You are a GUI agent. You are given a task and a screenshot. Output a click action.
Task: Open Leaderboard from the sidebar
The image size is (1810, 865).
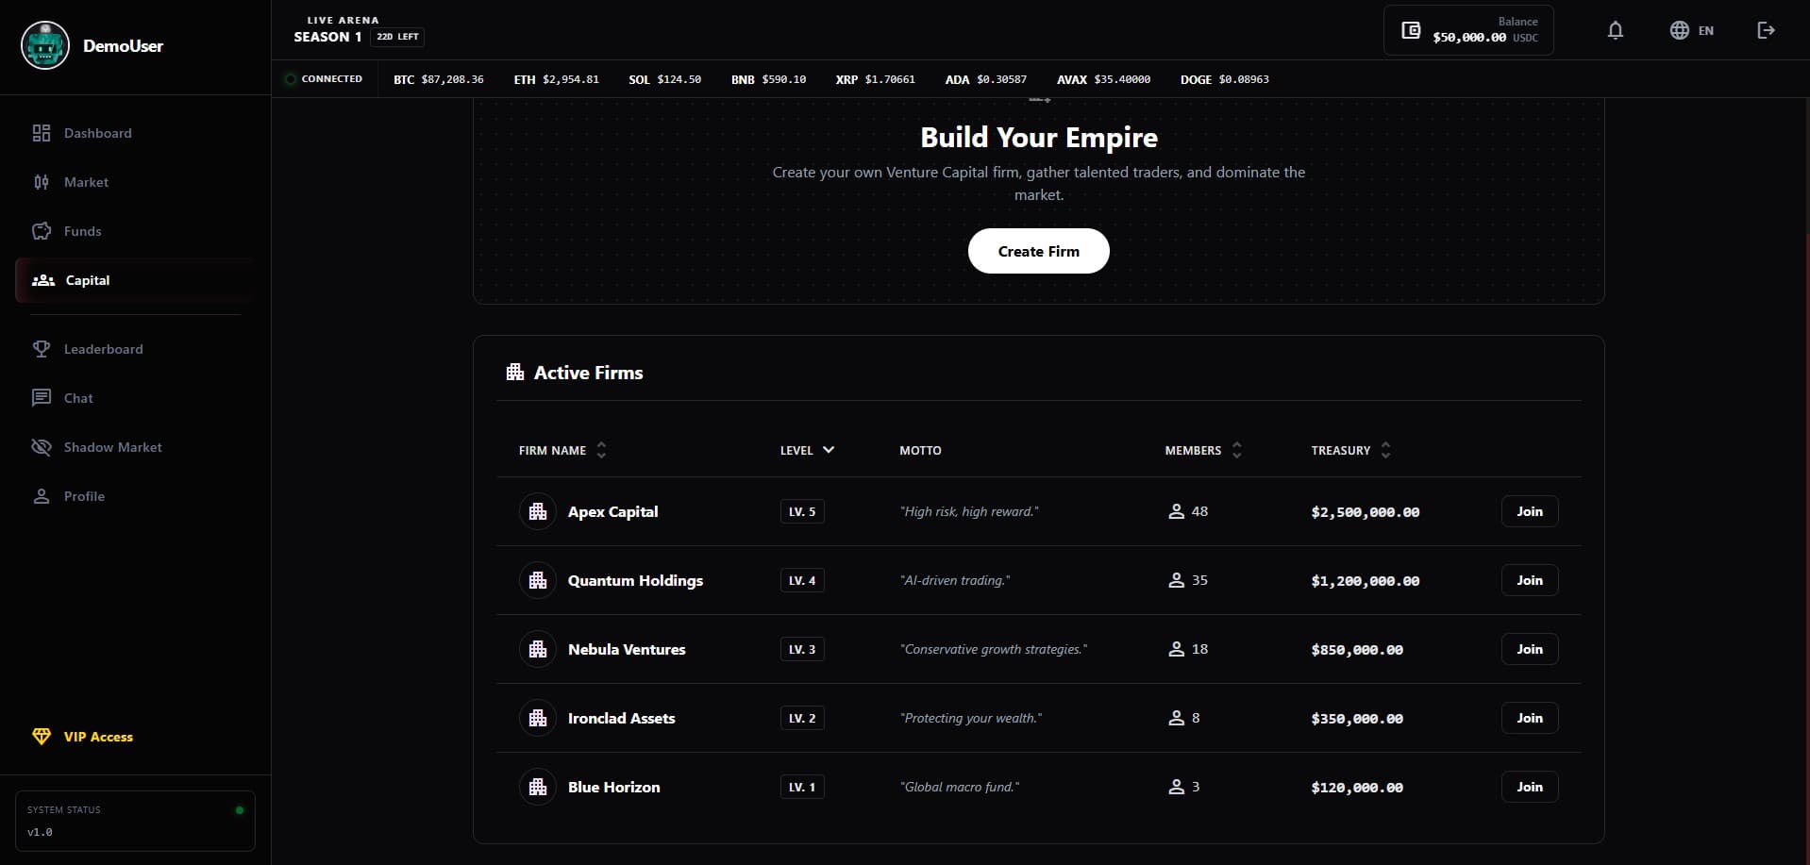click(x=103, y=349)
